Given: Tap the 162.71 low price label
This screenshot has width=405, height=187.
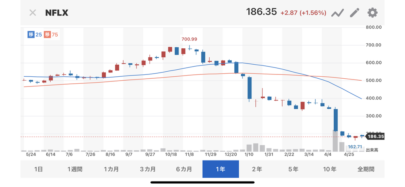Looking at the screenshot, I should (x=355, y=147).
